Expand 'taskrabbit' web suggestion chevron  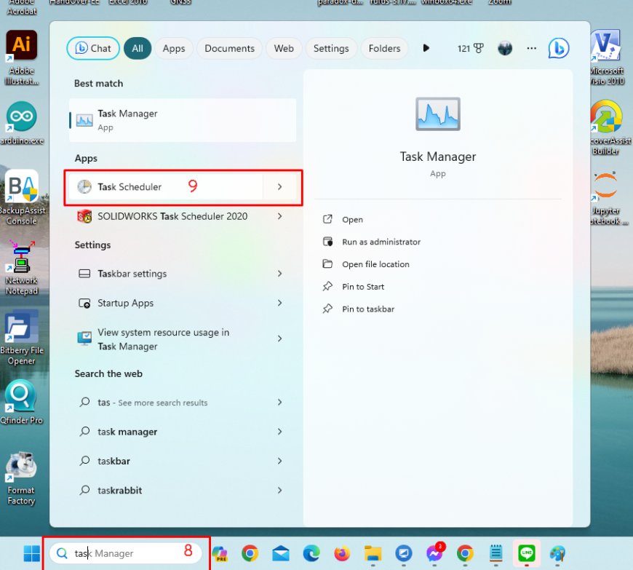[280, 491]
